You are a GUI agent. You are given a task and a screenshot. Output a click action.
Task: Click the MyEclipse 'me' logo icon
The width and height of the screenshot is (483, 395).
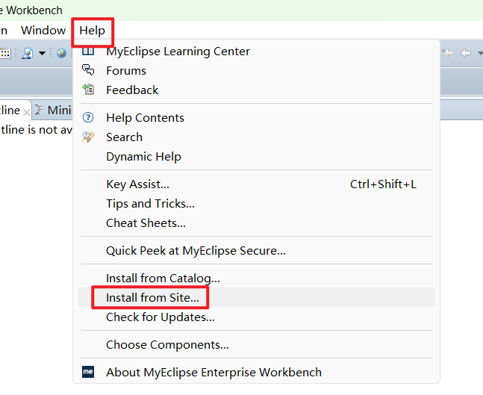coord(88,372)
